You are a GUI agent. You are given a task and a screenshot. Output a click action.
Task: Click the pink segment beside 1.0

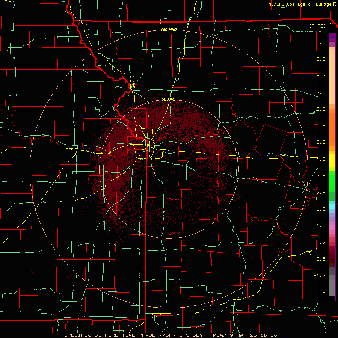click(x=332, y=228)
